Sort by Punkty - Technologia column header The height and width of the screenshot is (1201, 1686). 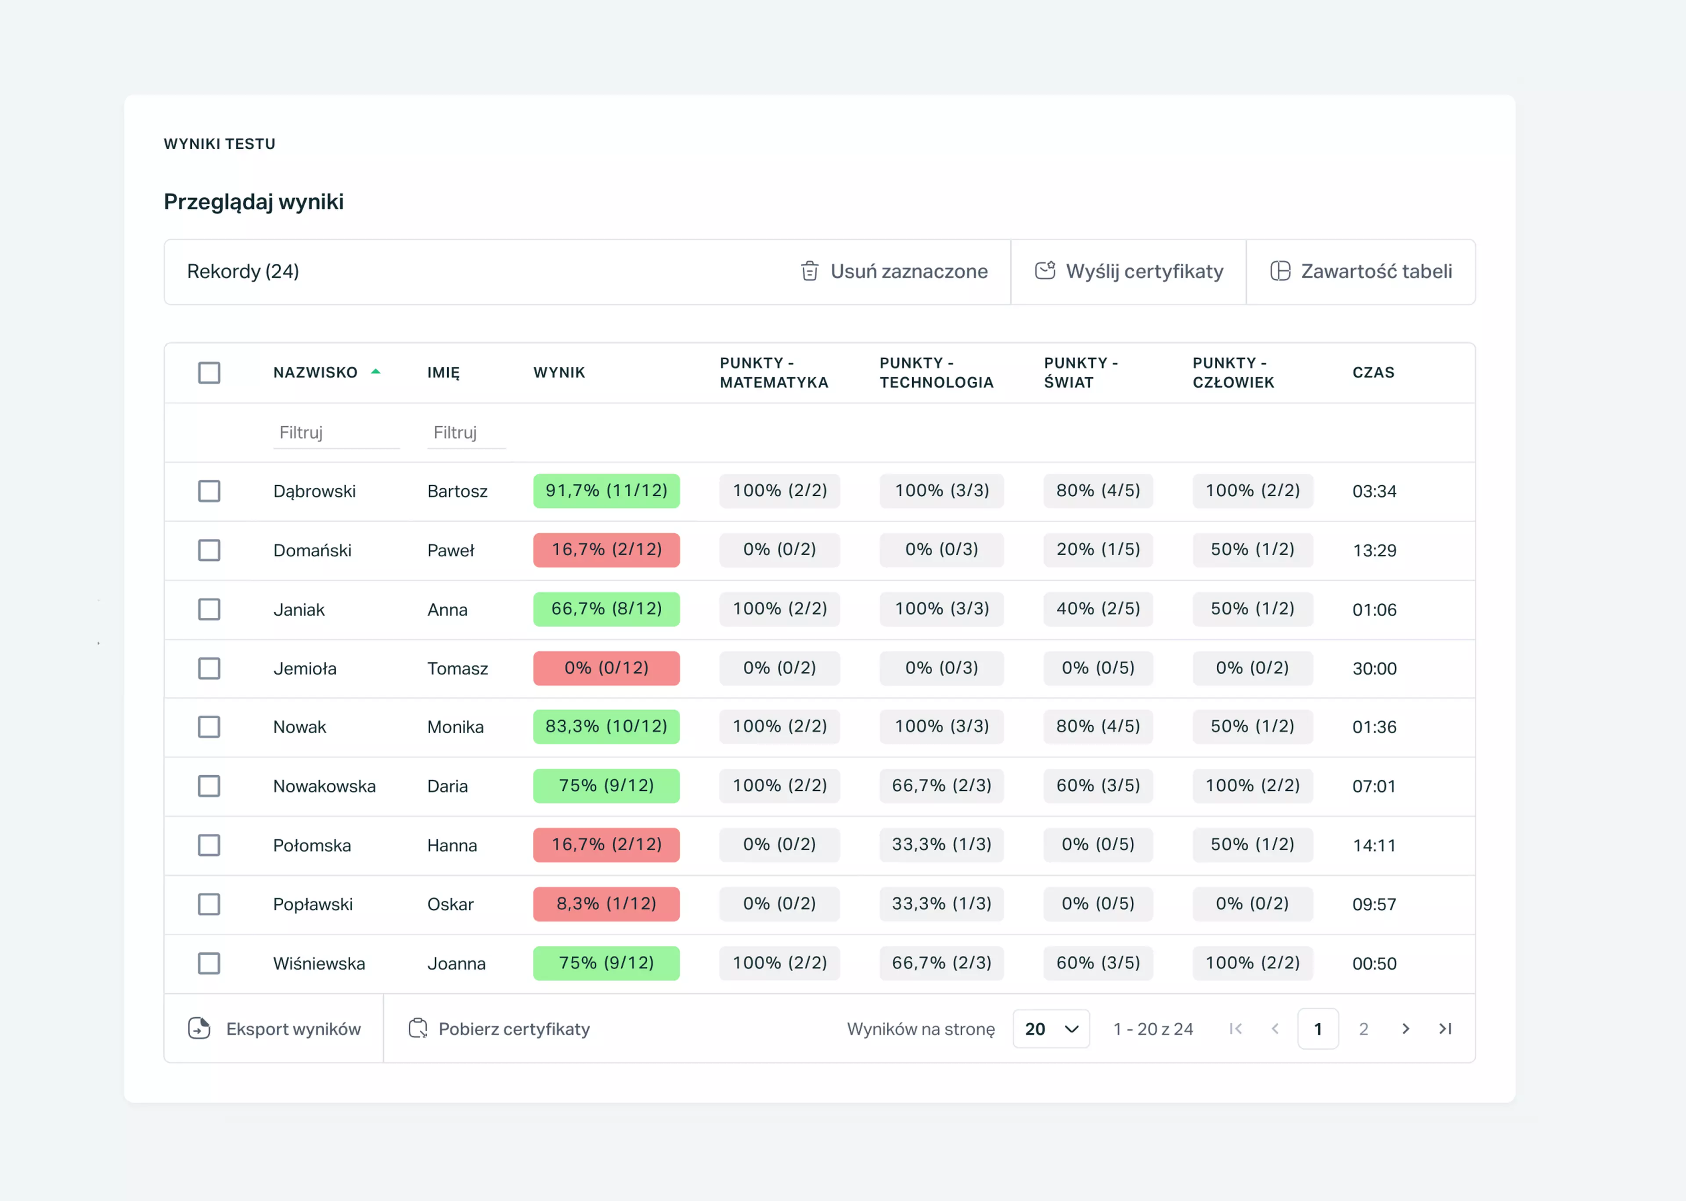coord(937,373)
